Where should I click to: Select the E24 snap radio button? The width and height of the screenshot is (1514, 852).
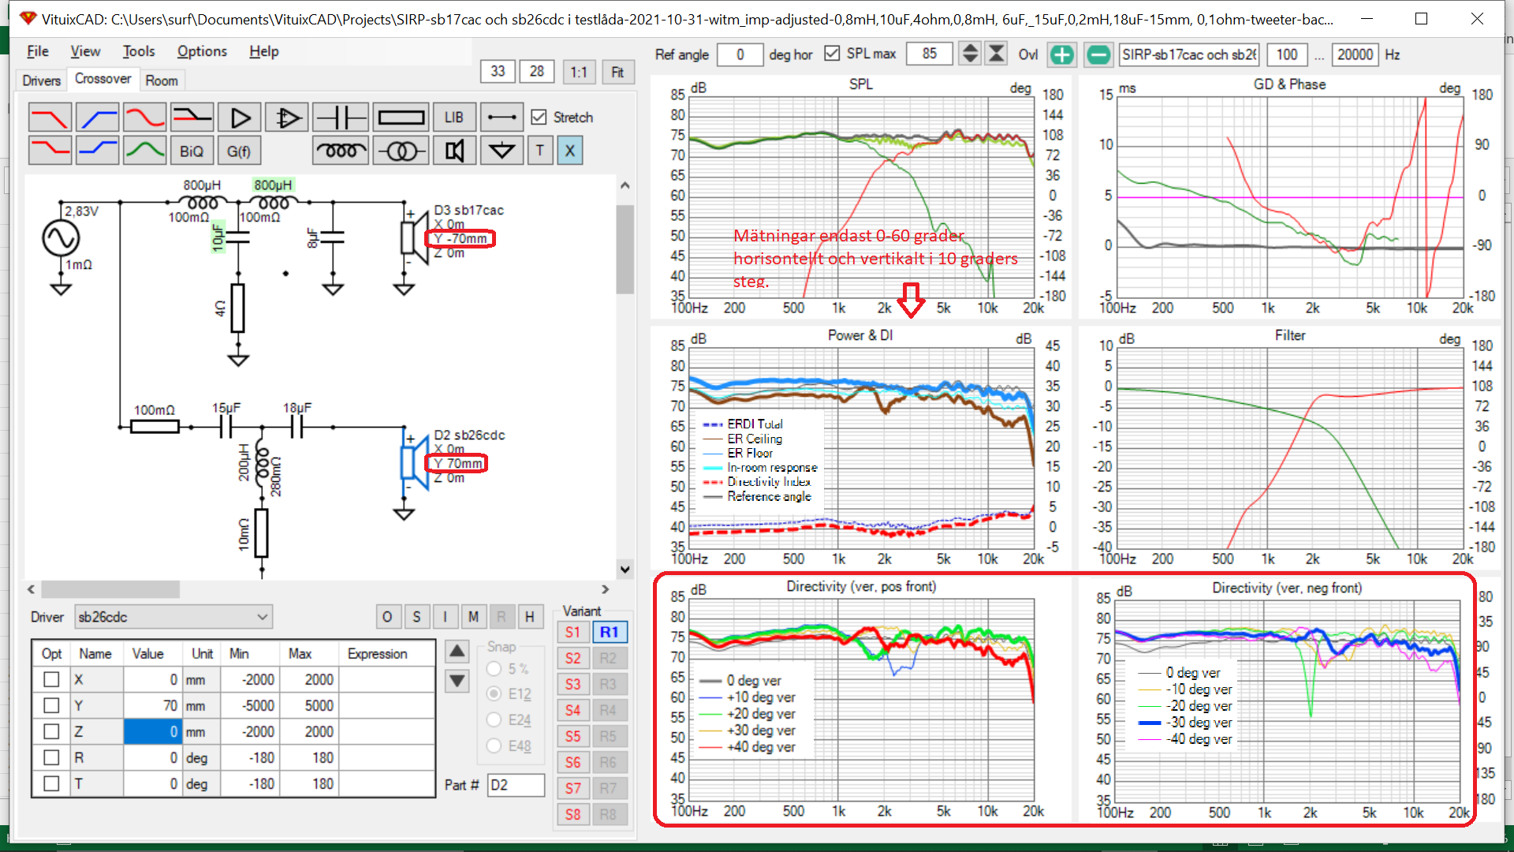tap(494, 719)
